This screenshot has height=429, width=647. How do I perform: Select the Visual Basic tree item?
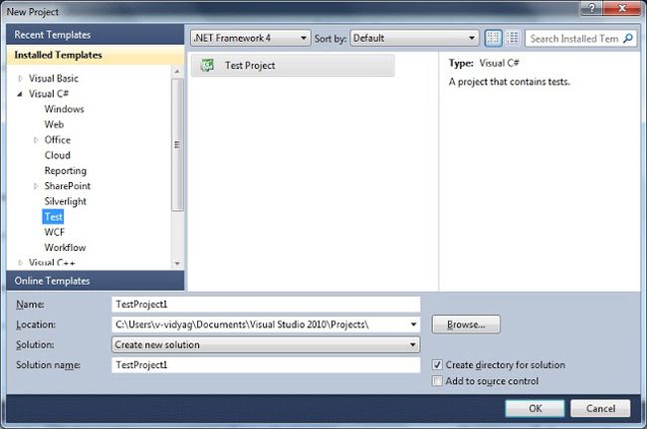pos(54,79)
